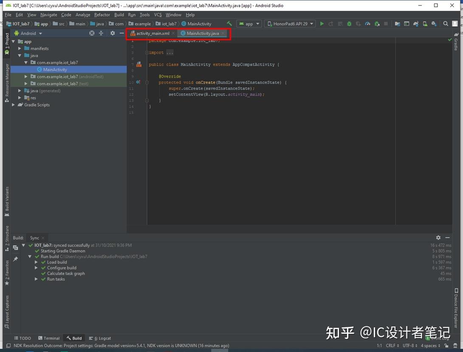Viewport: 463px width, 352px height.
Task: Open Build panel settings gear
Action: (x=439, y=238)
